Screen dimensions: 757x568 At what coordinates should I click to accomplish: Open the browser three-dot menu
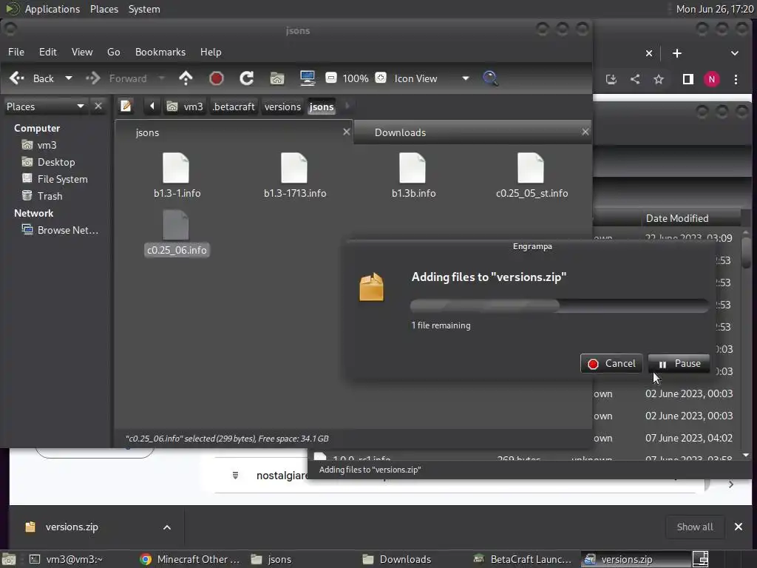[736, 79]
